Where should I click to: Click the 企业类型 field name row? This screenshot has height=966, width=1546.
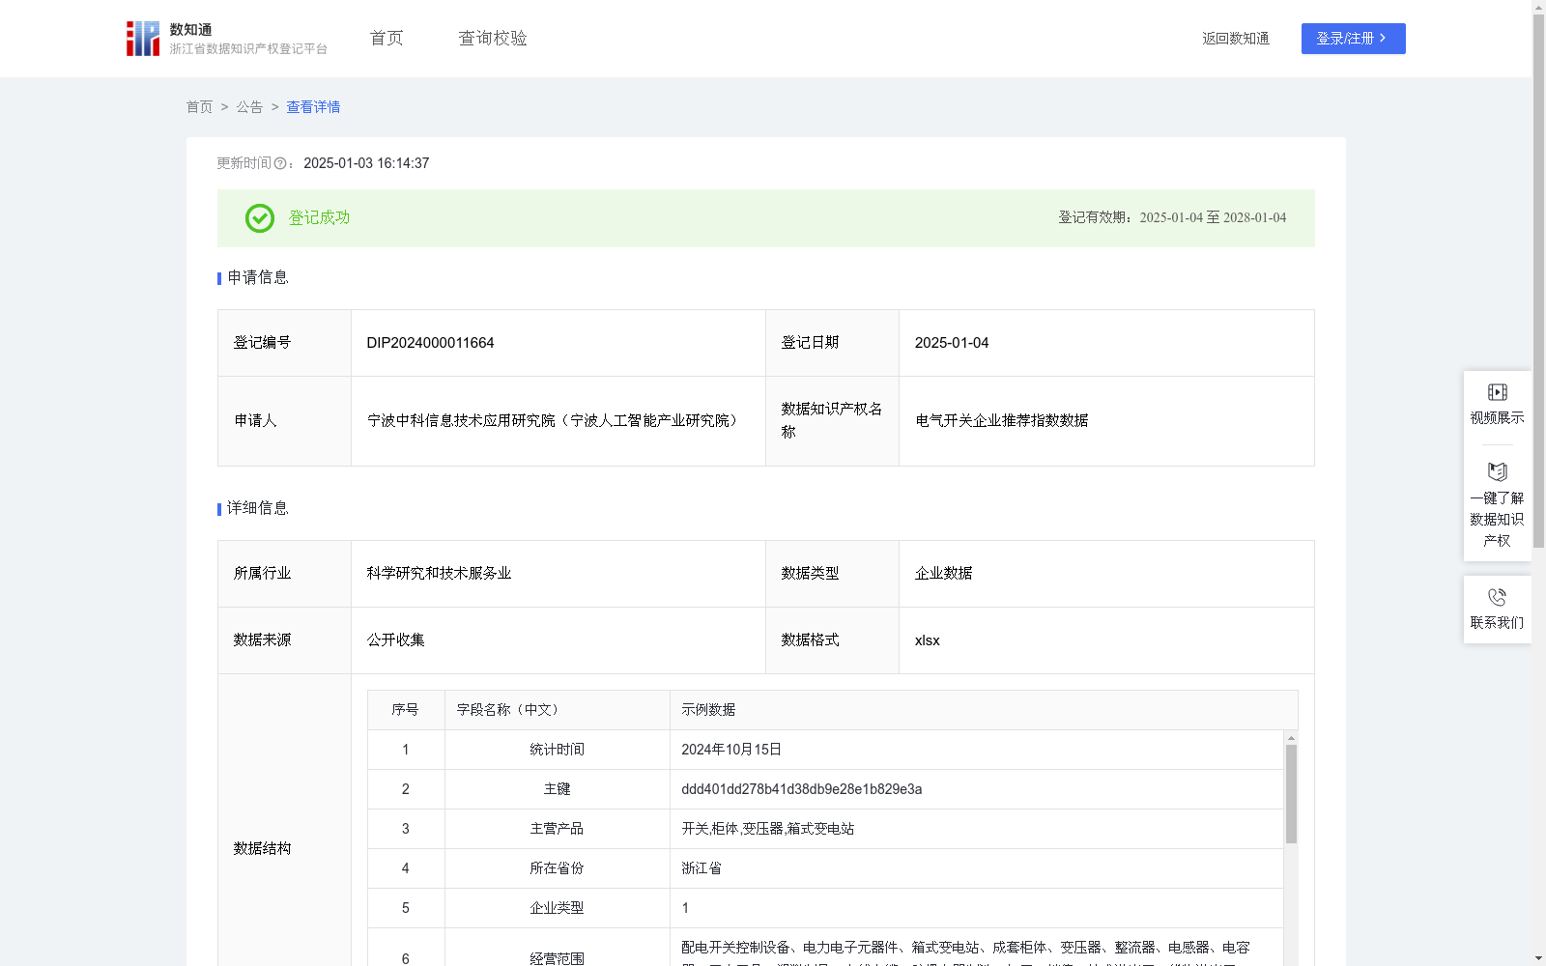click(x=557, y=908)
